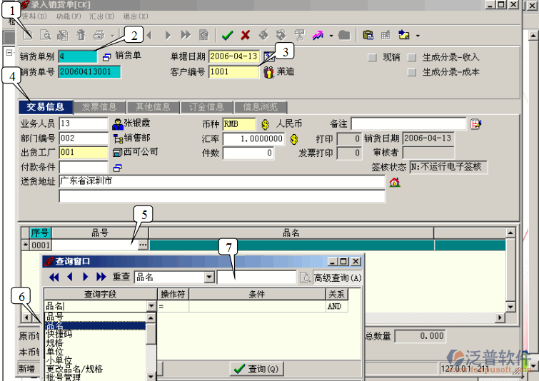Image resolution: width=539 pixels, height=381 pixels.
Task: Click the AND relation cell
Action: coord(337,306)
